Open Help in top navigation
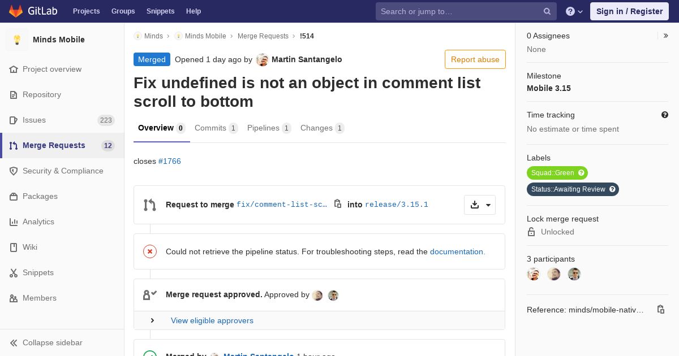This screenshot has width=679, height=356. (x=194, y=11)
